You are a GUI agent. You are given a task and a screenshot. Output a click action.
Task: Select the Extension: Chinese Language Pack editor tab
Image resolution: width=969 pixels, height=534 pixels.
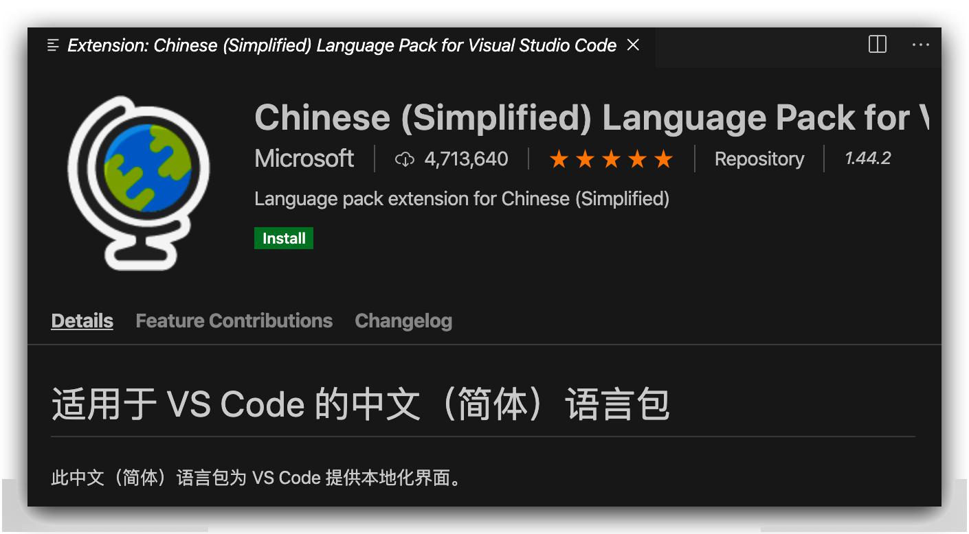pos(342,45)
